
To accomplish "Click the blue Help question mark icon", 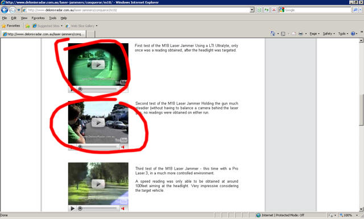I will (x=353, y=34).
